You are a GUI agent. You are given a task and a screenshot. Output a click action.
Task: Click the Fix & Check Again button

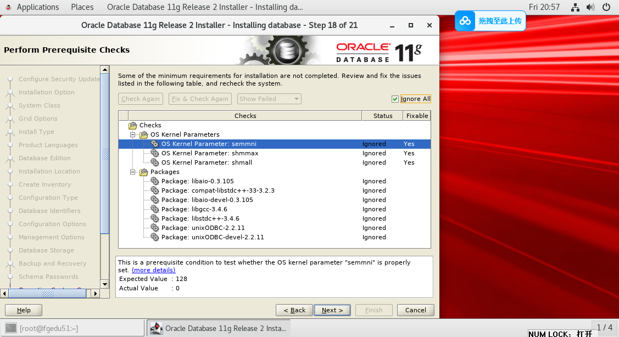[x=200, y=99]
